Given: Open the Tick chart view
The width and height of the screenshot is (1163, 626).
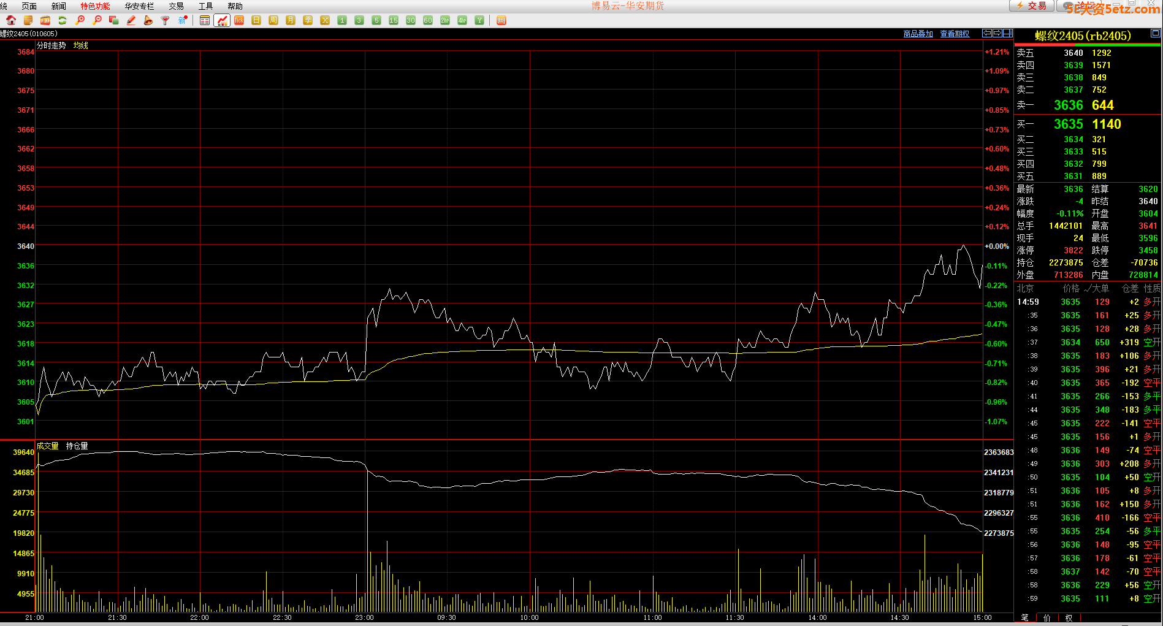Looking at the screenshot, I should pos(239,20).
